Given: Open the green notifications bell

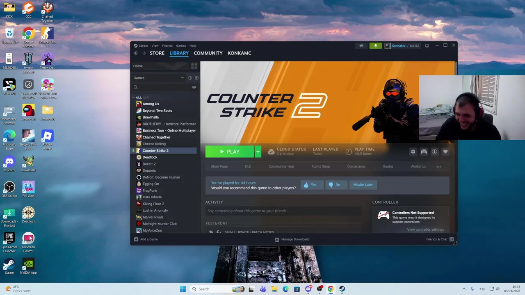Looking at the screenshot, I should tap(375, 45).
